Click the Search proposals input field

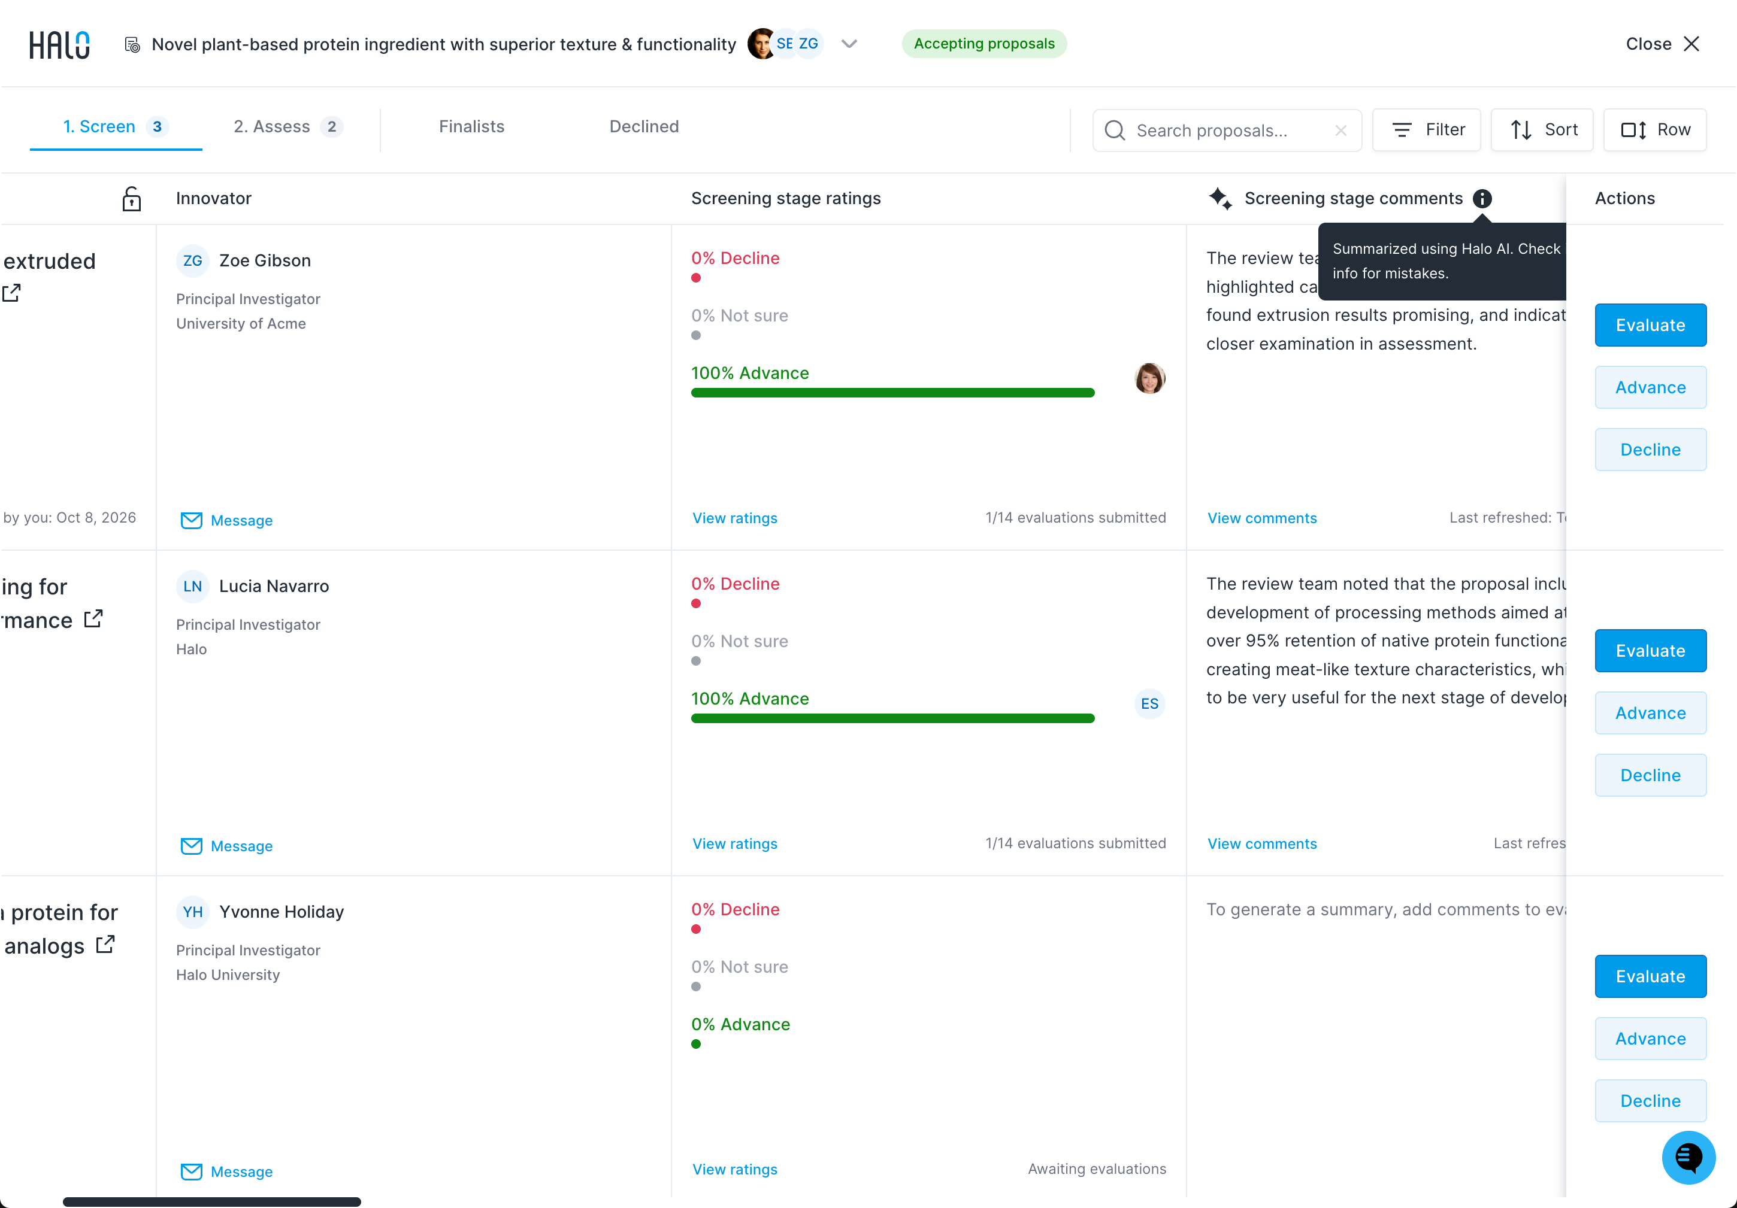(1226, 130)
